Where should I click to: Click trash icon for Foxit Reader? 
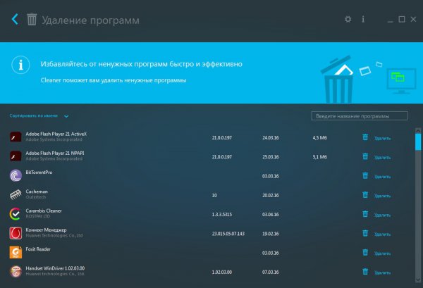click(x=365, y=253)
